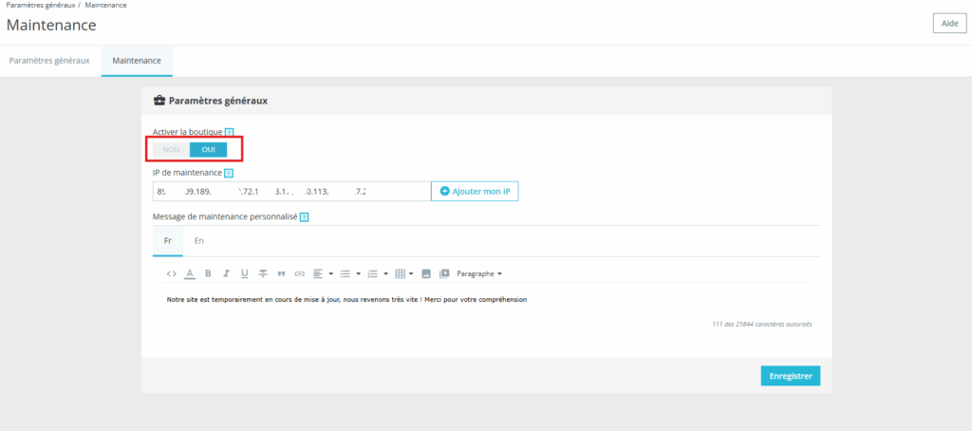
Task: Expand the bullet list dropdown arrow
Action: 358,273
